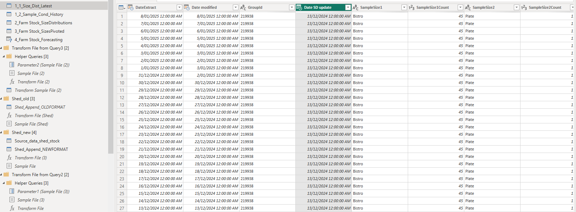Click GroupId 219938 in row 20
576x212 pixels.
(267, 156)
